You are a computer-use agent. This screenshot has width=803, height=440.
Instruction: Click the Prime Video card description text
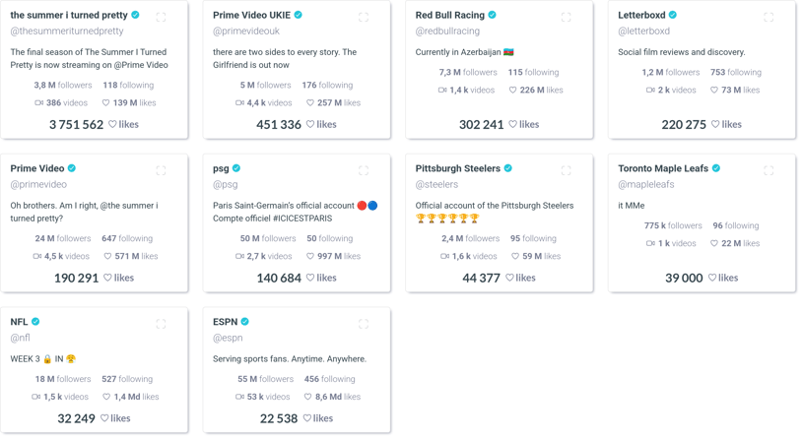tap(85, 212)
